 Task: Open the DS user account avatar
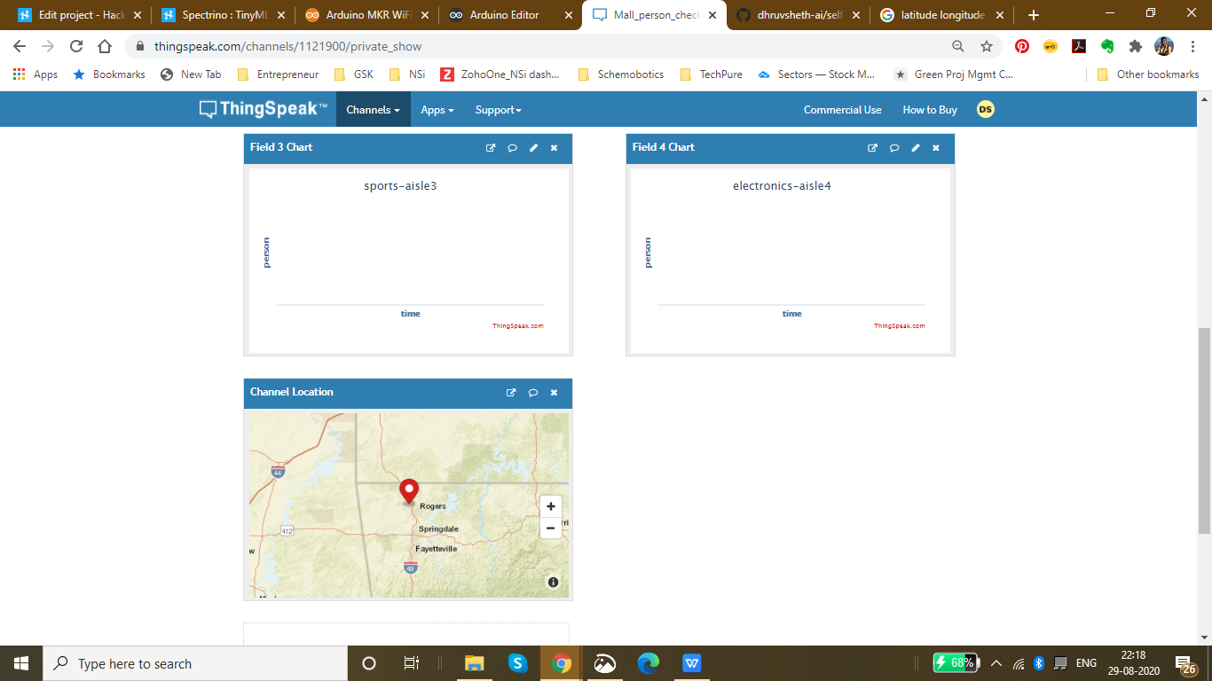coord(985,110)
